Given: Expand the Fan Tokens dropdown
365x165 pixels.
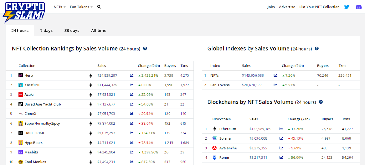Looking at the screenshot, I should pos(81,7).
